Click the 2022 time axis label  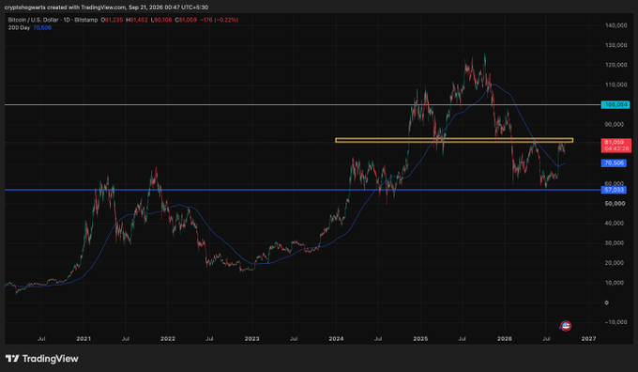[168, 338]
